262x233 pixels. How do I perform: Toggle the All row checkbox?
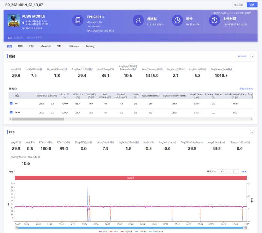(x=11, y=103)
